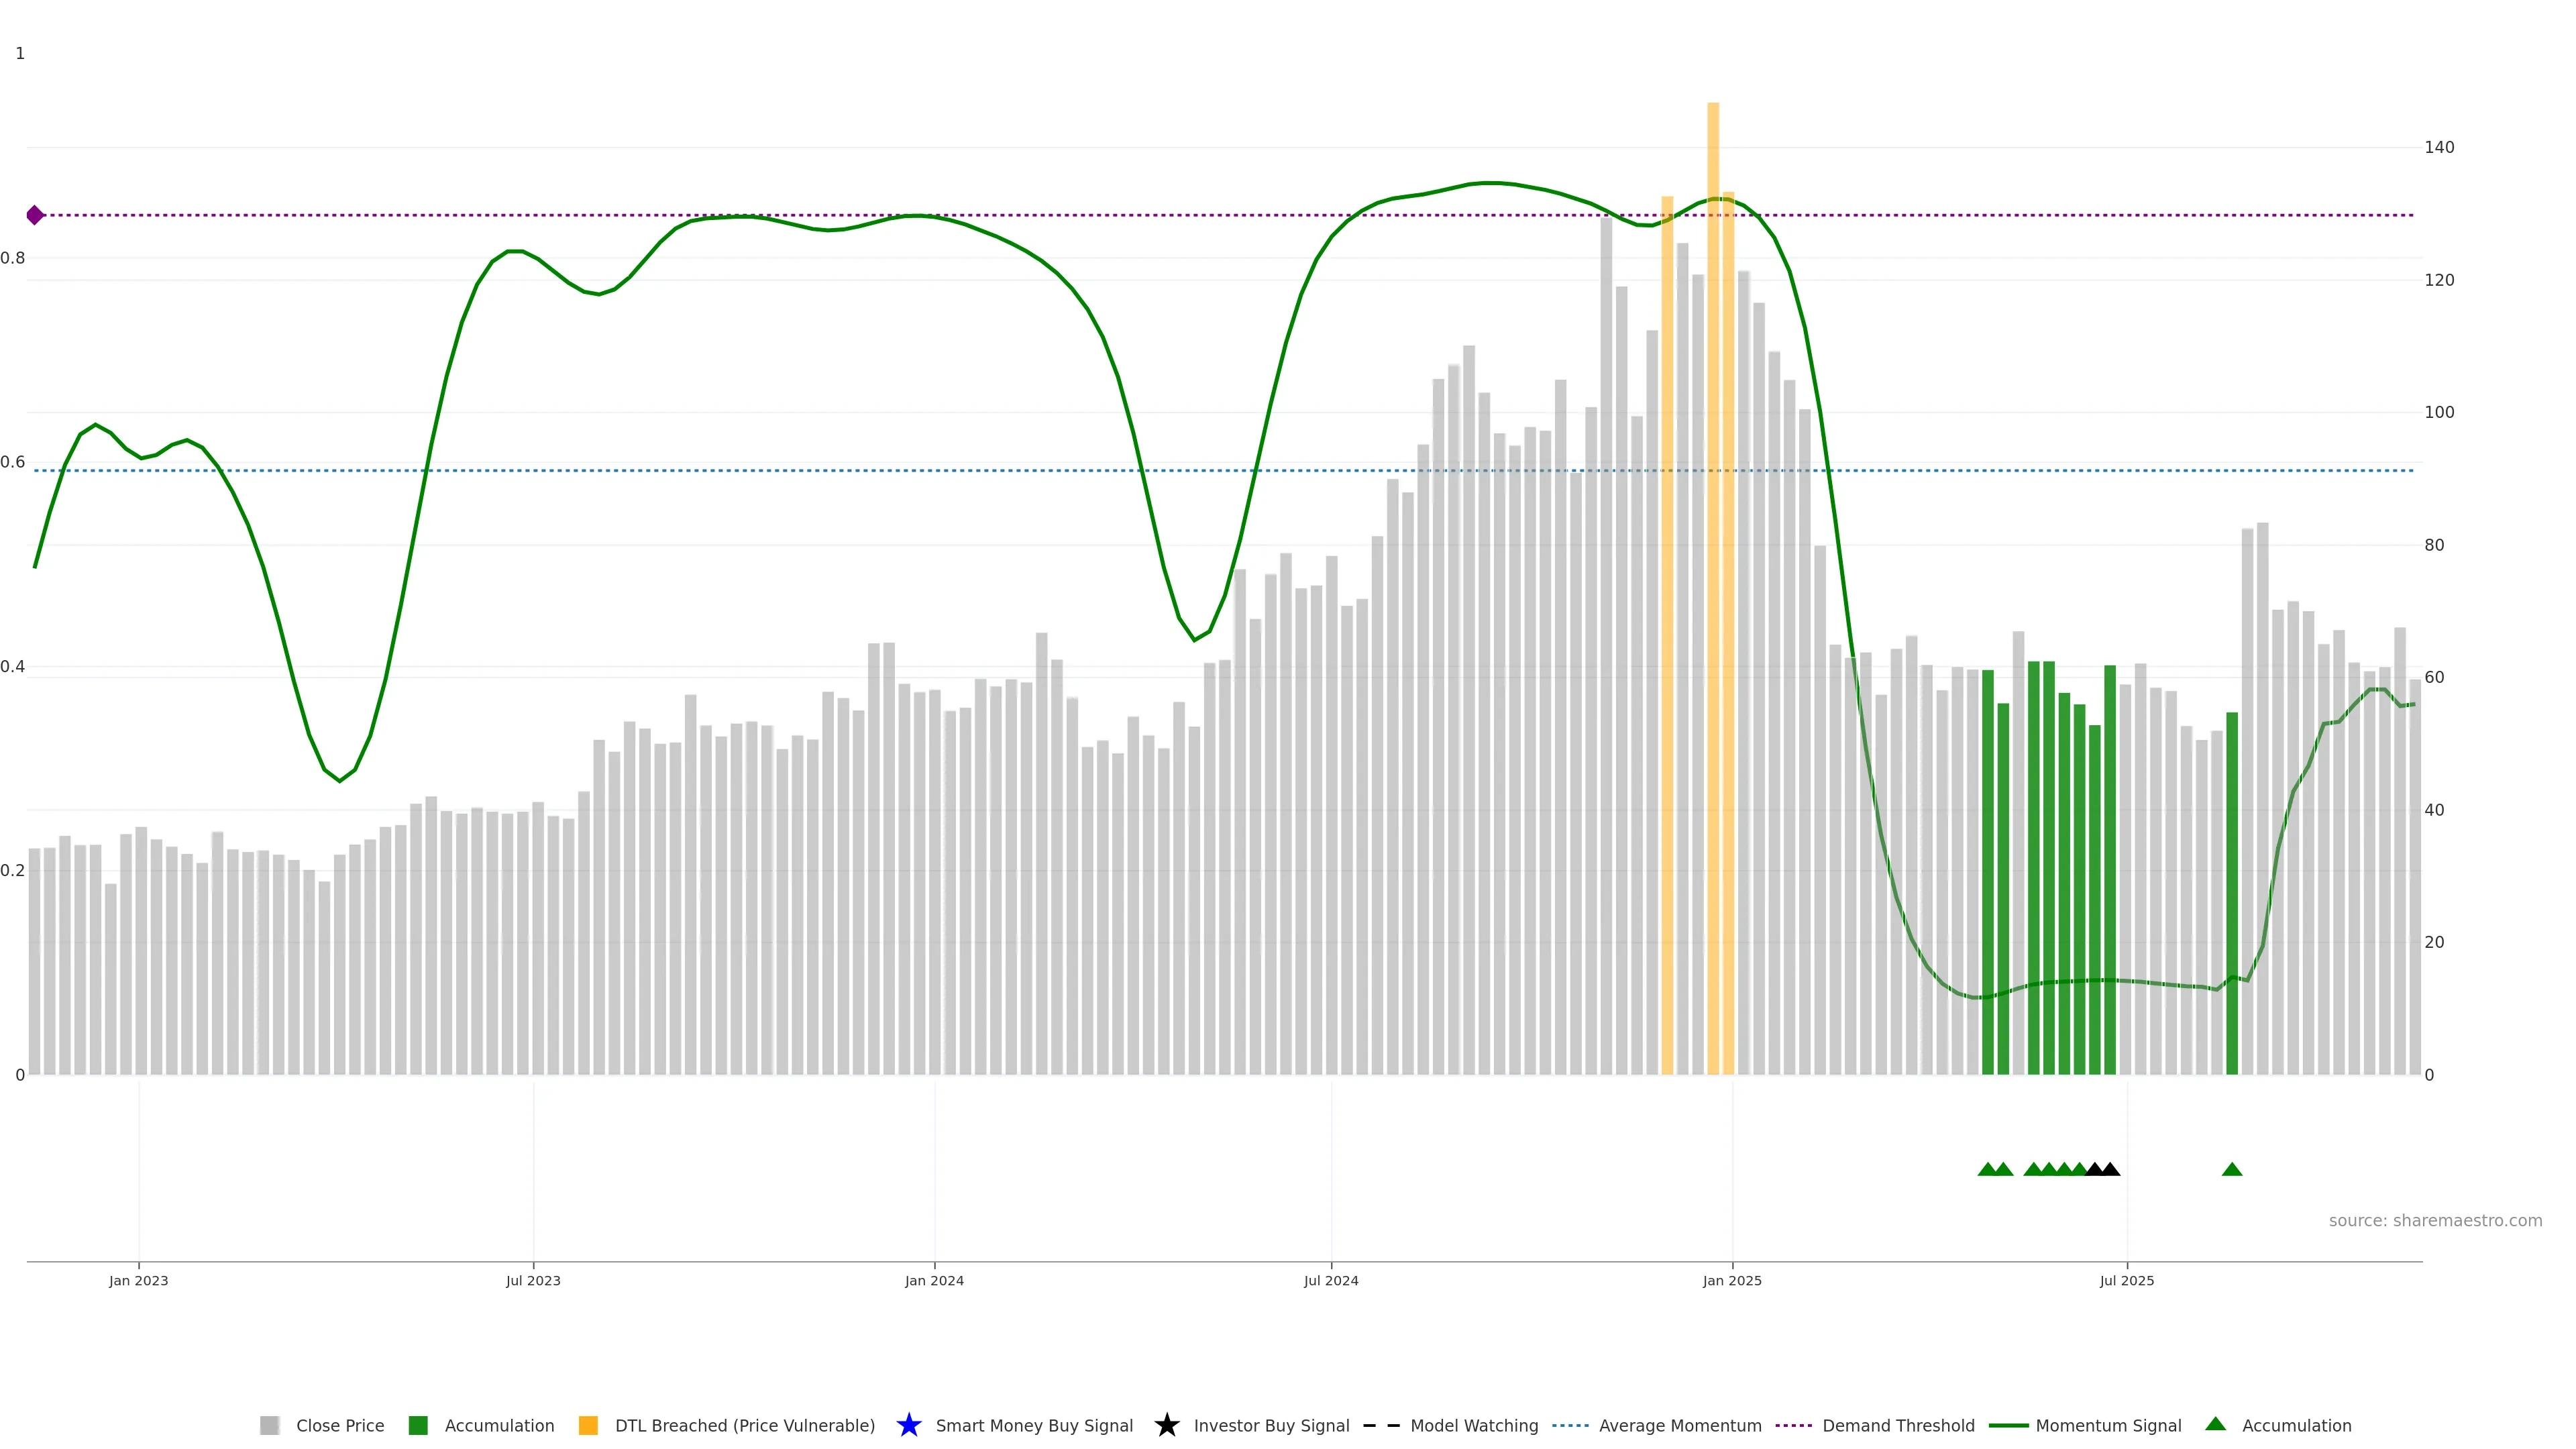
Task: Toggle the Close Price legend label
Action: click(340, 1425)
